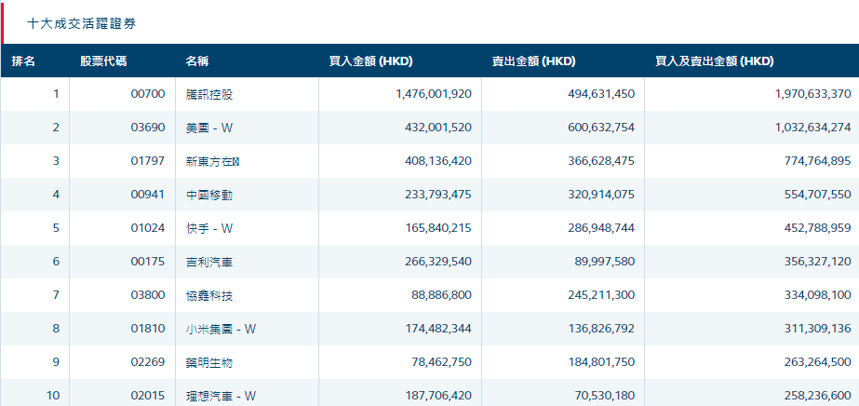
Task: Click buy amount 1,476,001,920
Action: 434,94
